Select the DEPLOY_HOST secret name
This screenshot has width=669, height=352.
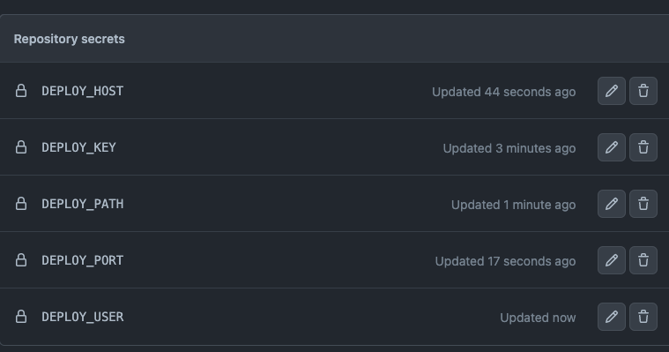82,91
